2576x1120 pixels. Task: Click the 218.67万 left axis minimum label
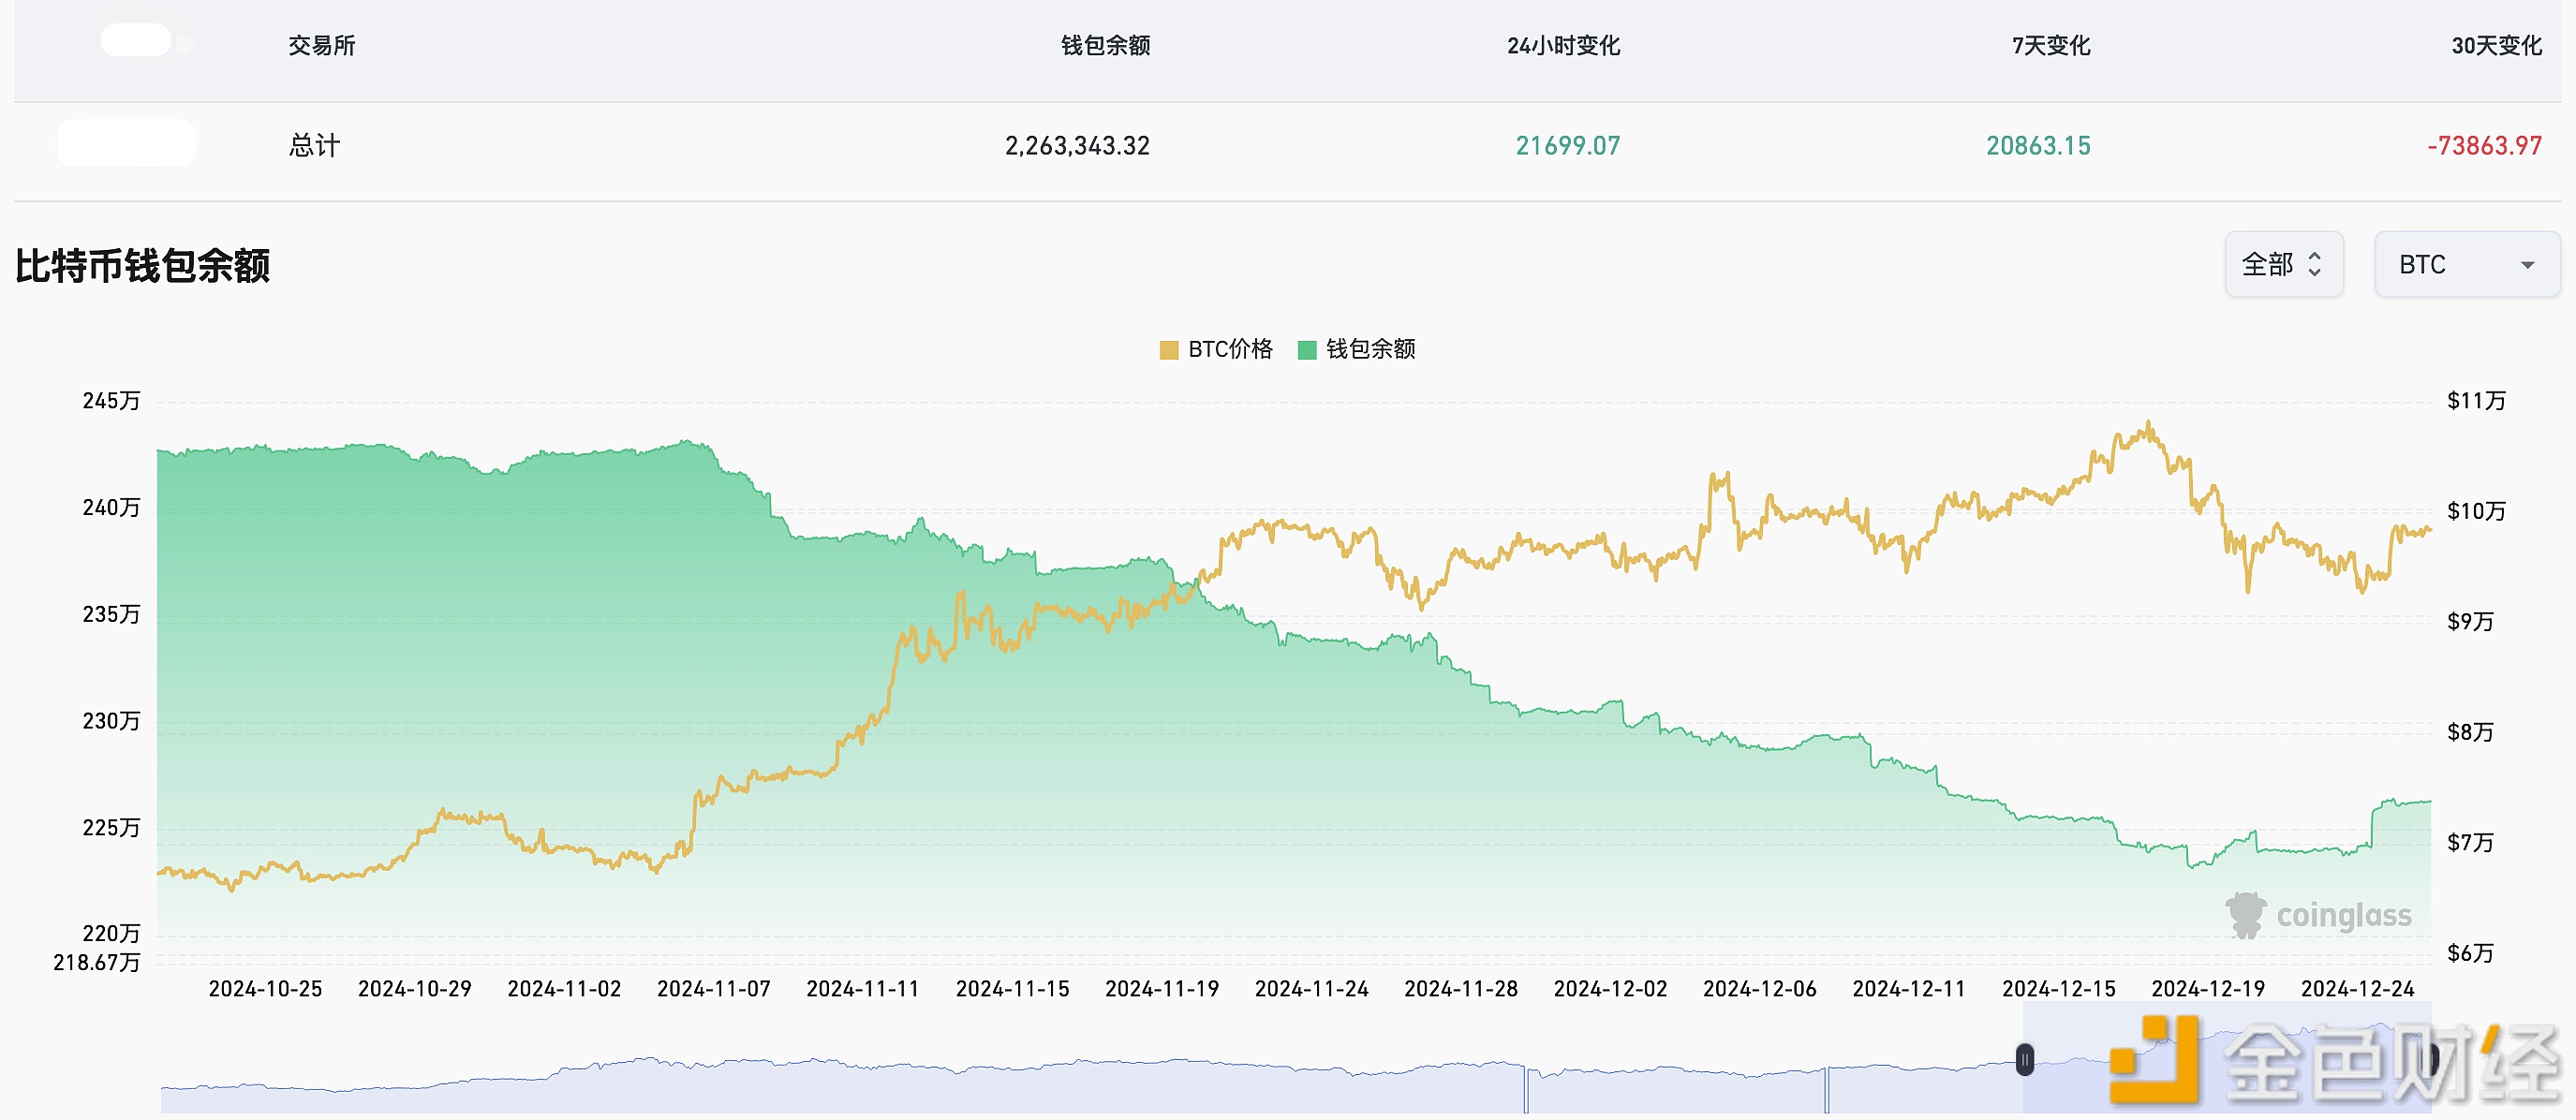click(96, 963)
